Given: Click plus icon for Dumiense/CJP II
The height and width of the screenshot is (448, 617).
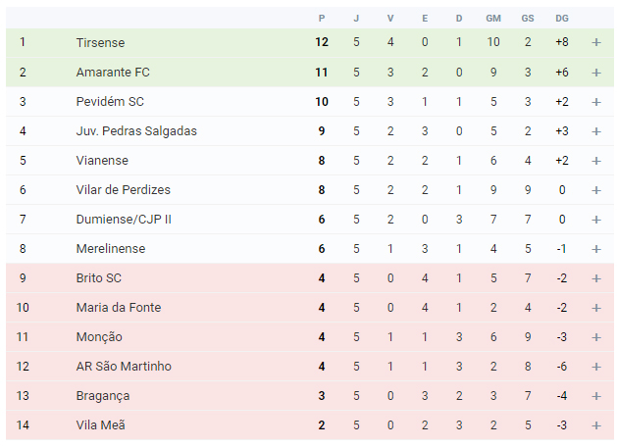Looking at the screenshot, I should [596, 220].
